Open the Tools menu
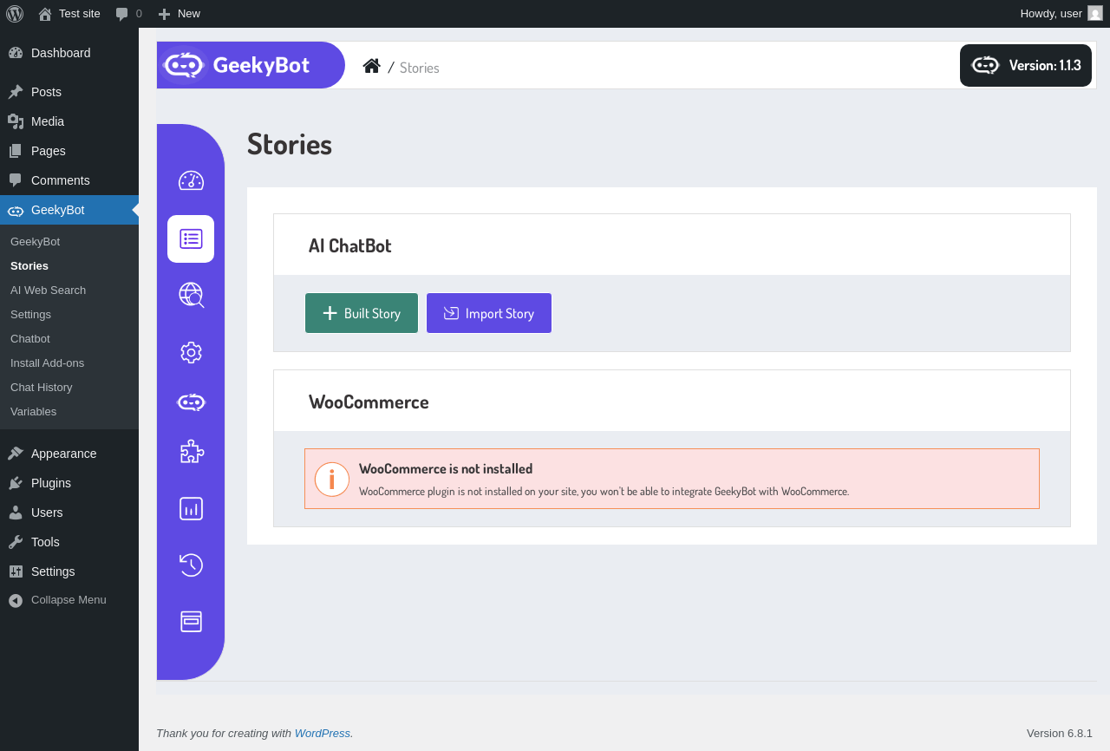 [x=69, y=542]
